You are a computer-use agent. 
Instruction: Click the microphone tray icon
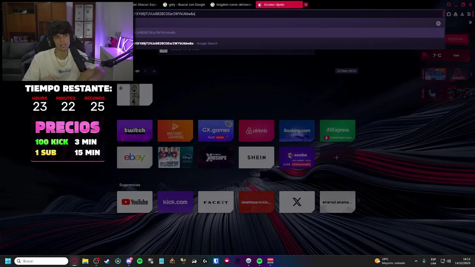tap(424, 261)
